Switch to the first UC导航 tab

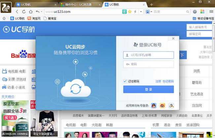pos(36,5)
